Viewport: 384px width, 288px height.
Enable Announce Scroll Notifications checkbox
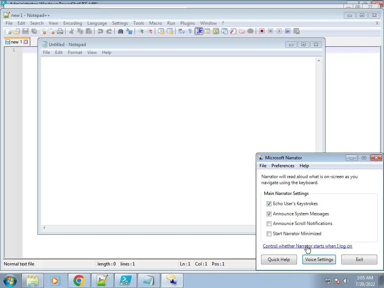[269, 223]
